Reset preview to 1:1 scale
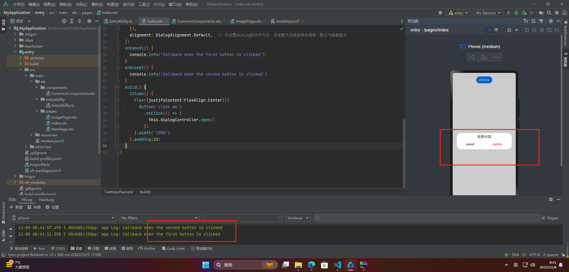 coord(557,30)
